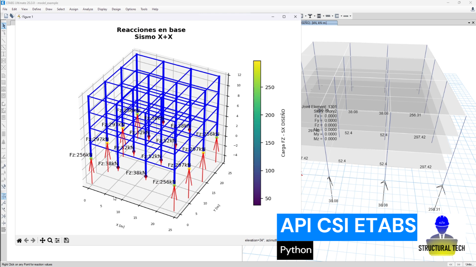Viewport: 476px width, 267px height.
Task: Expand next views with the >> control
Action: click(x=459, y=265)
